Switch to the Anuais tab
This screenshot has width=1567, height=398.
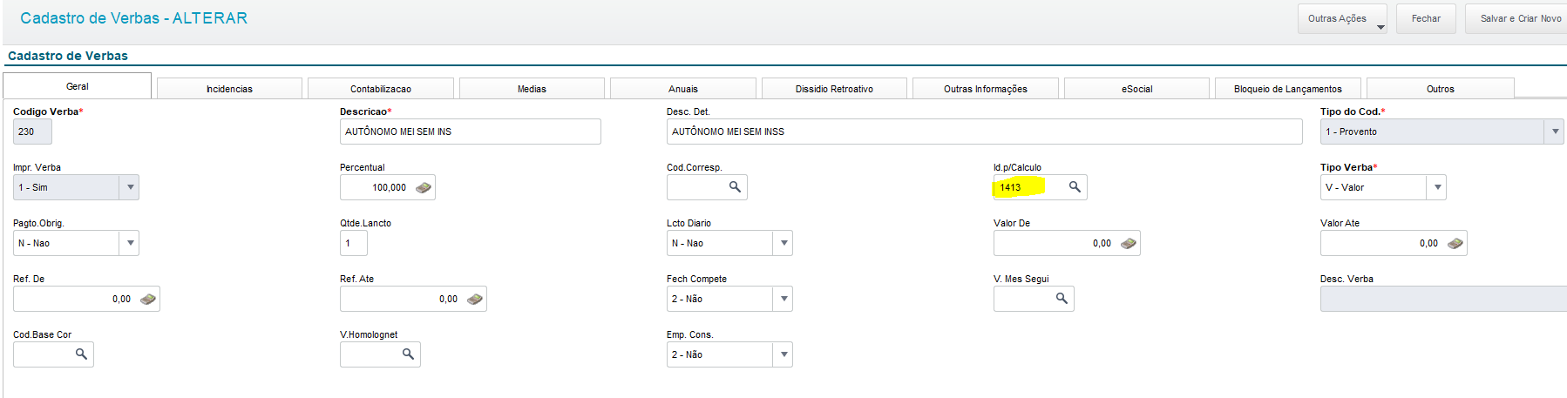(x=683, y=89)
